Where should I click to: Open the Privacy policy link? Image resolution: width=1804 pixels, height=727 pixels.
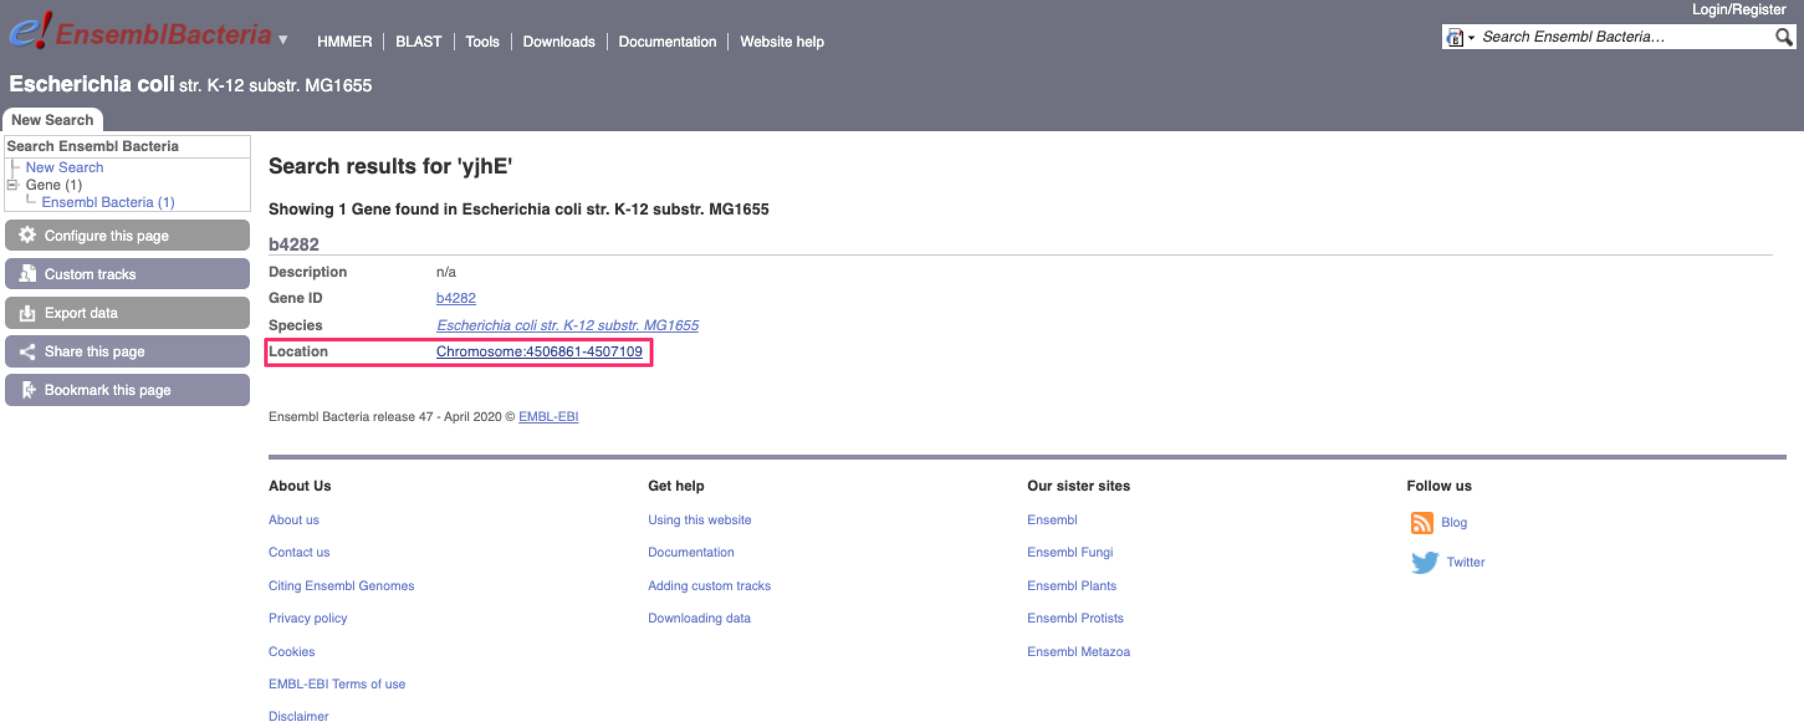[308, 618]
